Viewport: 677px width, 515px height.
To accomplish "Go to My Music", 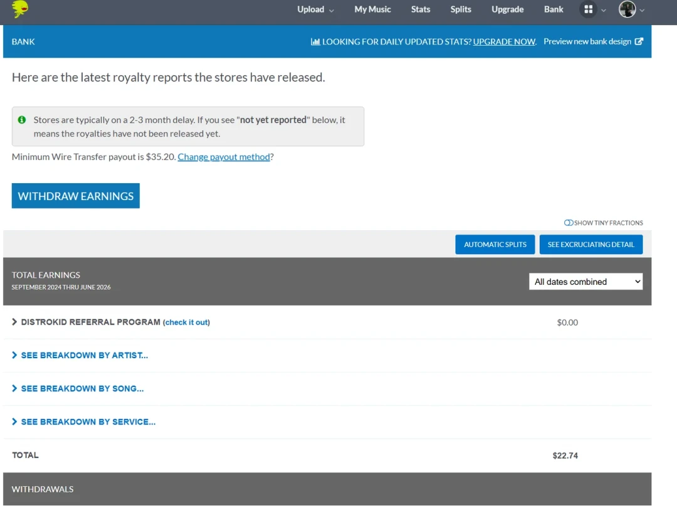I will tap(372, 9).
